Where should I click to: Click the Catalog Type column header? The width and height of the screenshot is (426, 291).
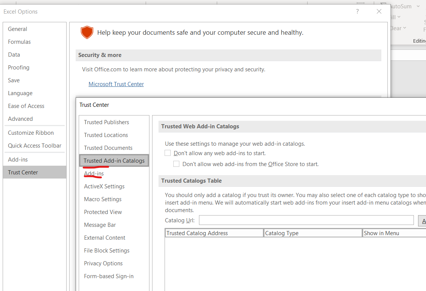pos(313,233)
